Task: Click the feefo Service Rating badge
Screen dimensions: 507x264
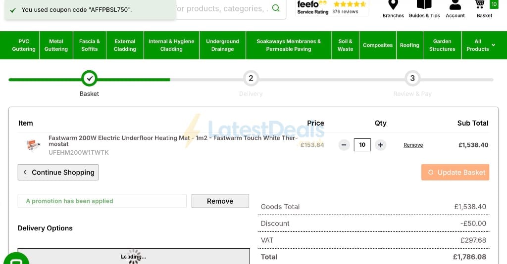Action: click(332, 8)
